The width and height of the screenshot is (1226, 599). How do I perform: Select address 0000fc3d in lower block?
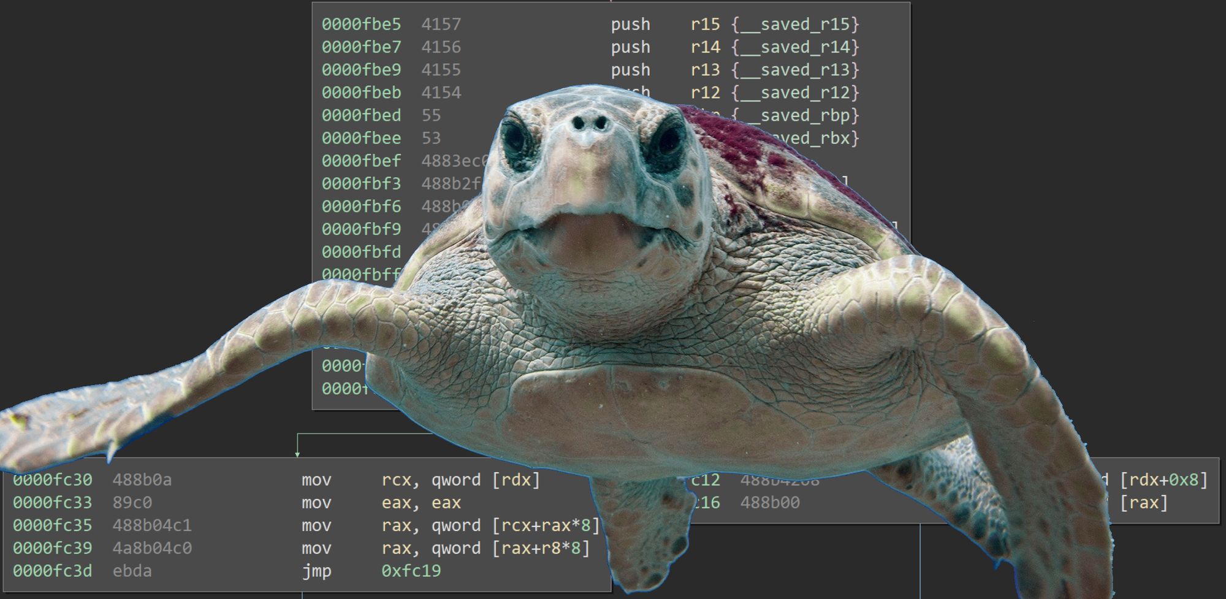[52, 571]
